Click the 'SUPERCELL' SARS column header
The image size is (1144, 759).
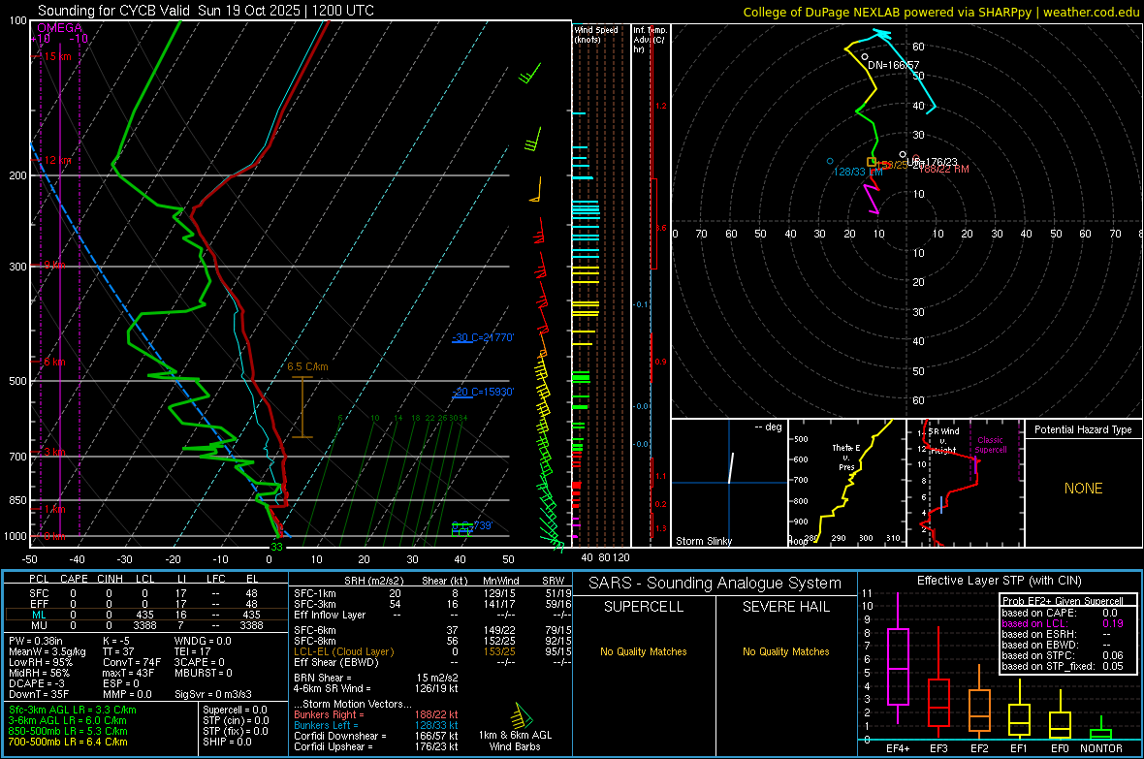pyautogui.click(x=644, y=607)
